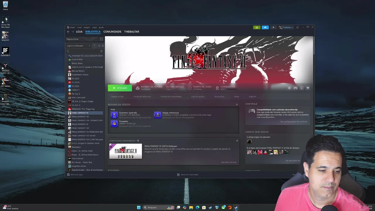This screenshot has height=211, width=375.
Task: Open the Página na loja tab
Action: 117,96
